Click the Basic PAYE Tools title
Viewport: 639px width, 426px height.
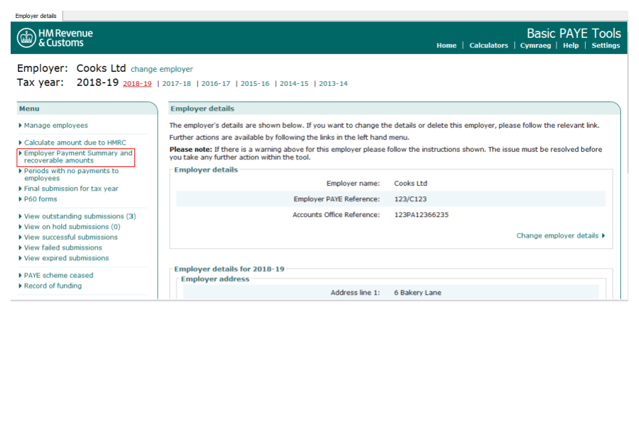pos(574,33)
